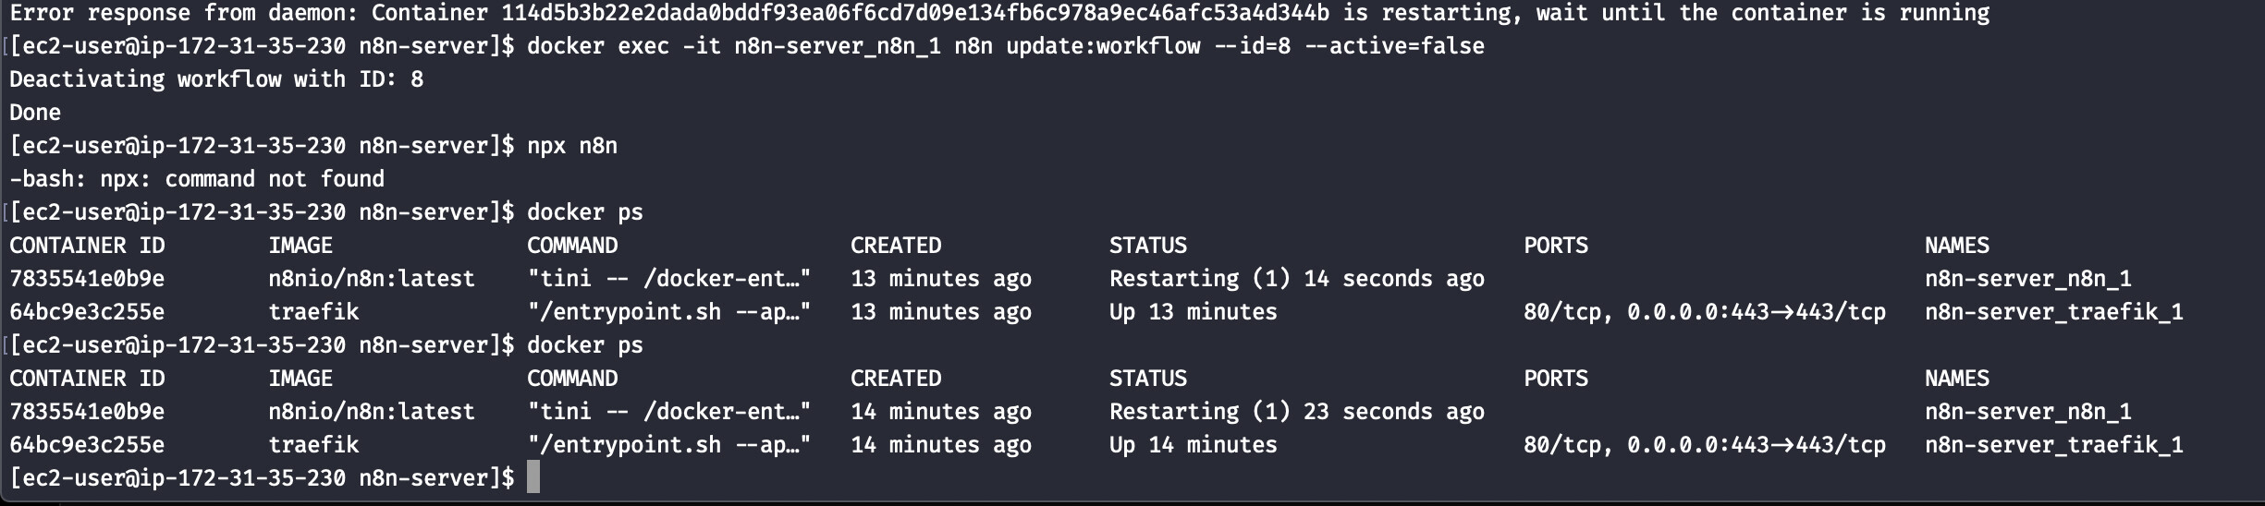Click the "Up 14 minutes" status text
This screenshot has width=2265, height=506.
(x=1193, y=445)
